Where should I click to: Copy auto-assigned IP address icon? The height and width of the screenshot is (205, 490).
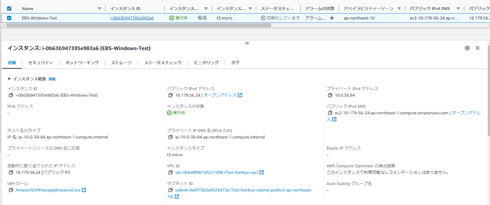coord(11,172)
